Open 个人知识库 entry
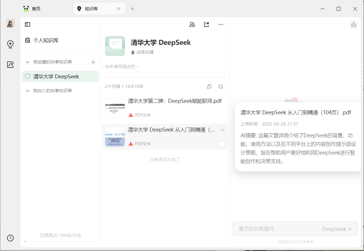Screen dimensions: 364x251 [46, 40]
